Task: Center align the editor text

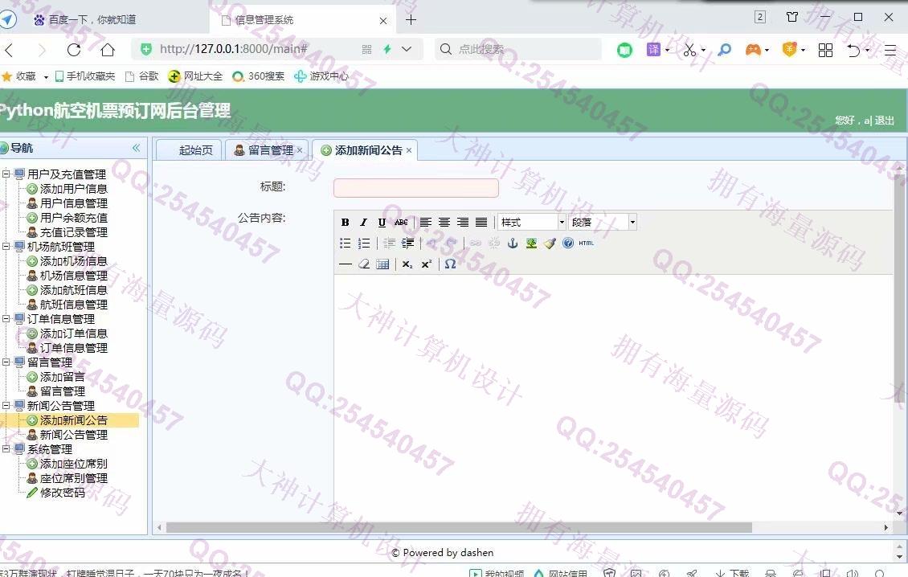Action: click(x=444, y=223)
